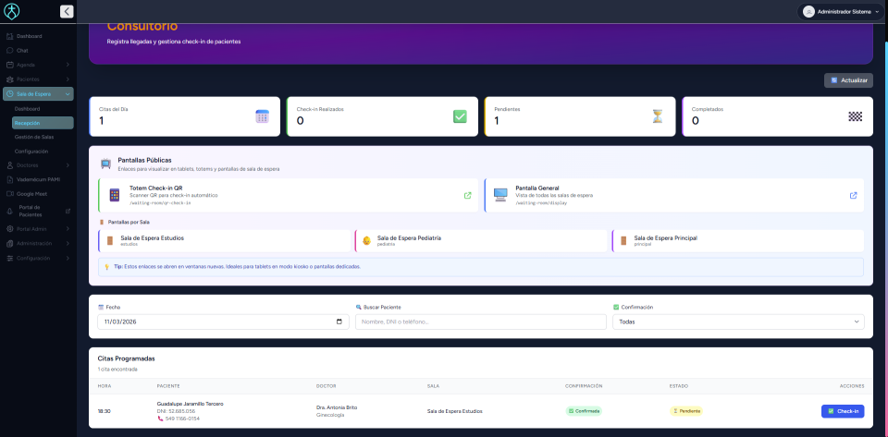Collapse the sidebar with the arrow button

click(67, 11)
